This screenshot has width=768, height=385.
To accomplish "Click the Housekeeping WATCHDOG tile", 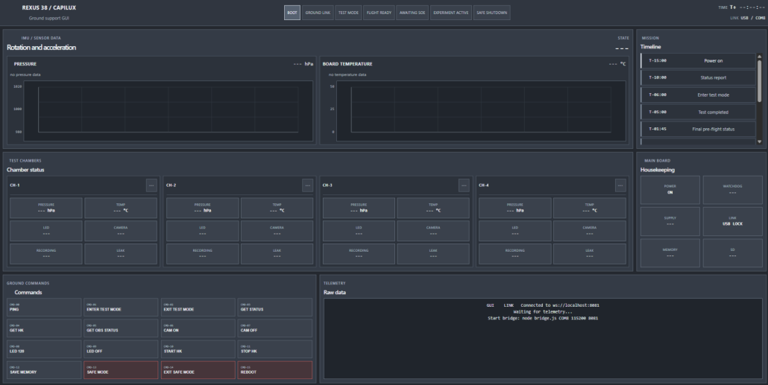I will pyautogui.click(x=733, y=190).
